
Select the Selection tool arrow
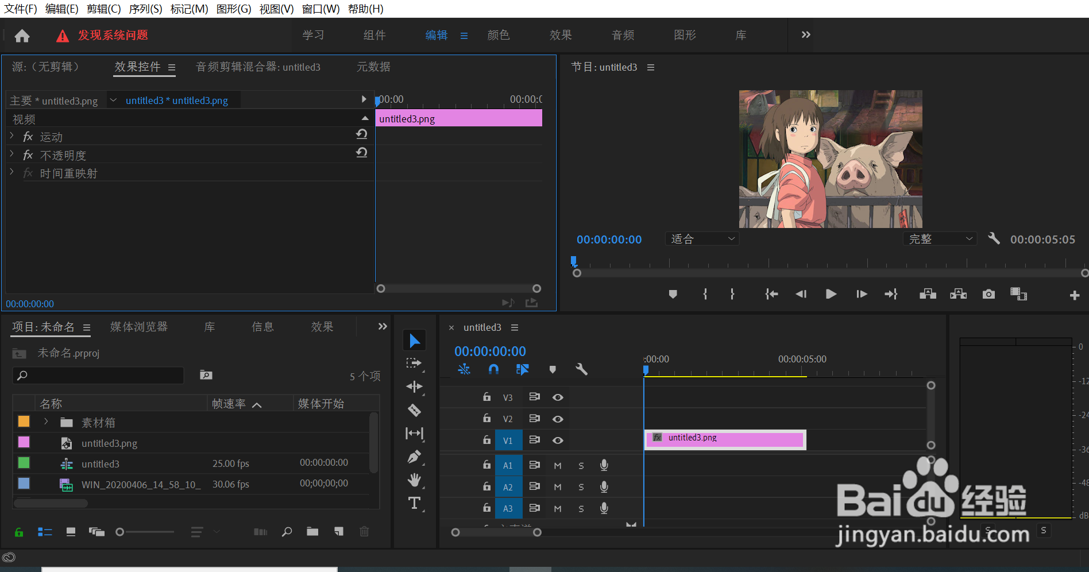414,341
